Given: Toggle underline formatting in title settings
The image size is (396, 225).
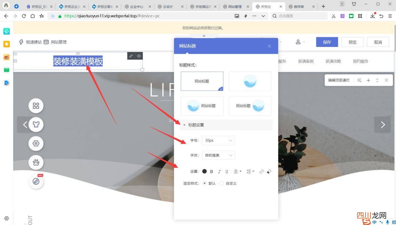Looking at the screenshot, I should [x=227, y=171].
